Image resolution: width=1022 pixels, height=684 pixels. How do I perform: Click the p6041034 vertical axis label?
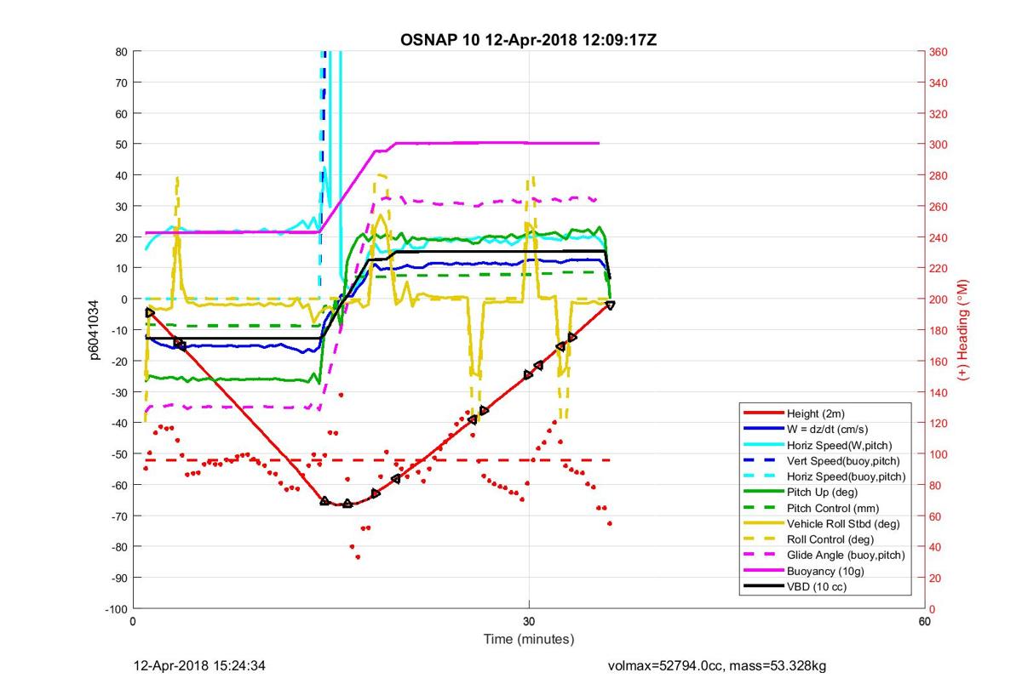pos(96,330)
